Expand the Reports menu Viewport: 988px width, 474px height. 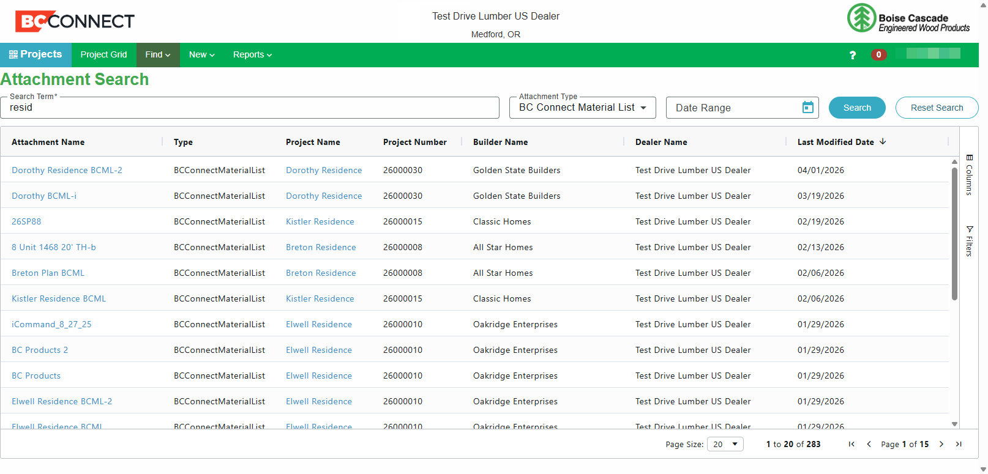pos(252,54)
